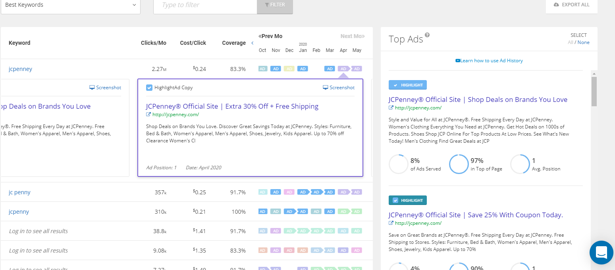The height and width of the screenshot is (270, 615).
Task: Click the 100% coverage value
Action: [239, 212]
